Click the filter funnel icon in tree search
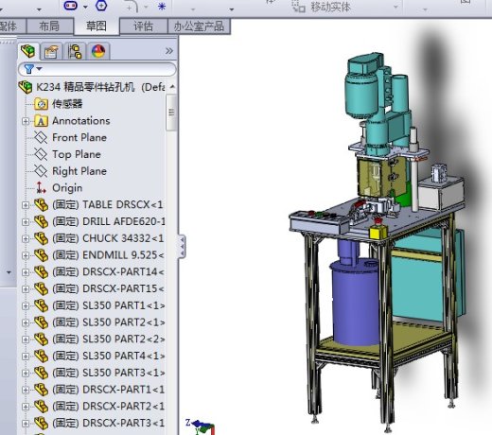This screenshot has height=435, width=492. coord(29,69)
